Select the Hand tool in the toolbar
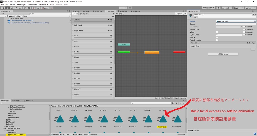 [3, 8]
